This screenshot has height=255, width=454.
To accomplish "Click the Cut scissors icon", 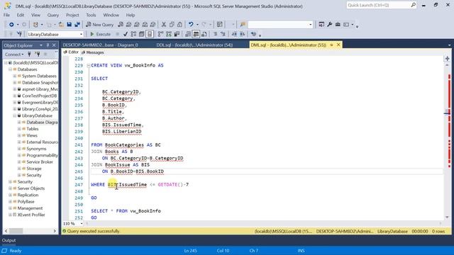I will click(164, 25).
